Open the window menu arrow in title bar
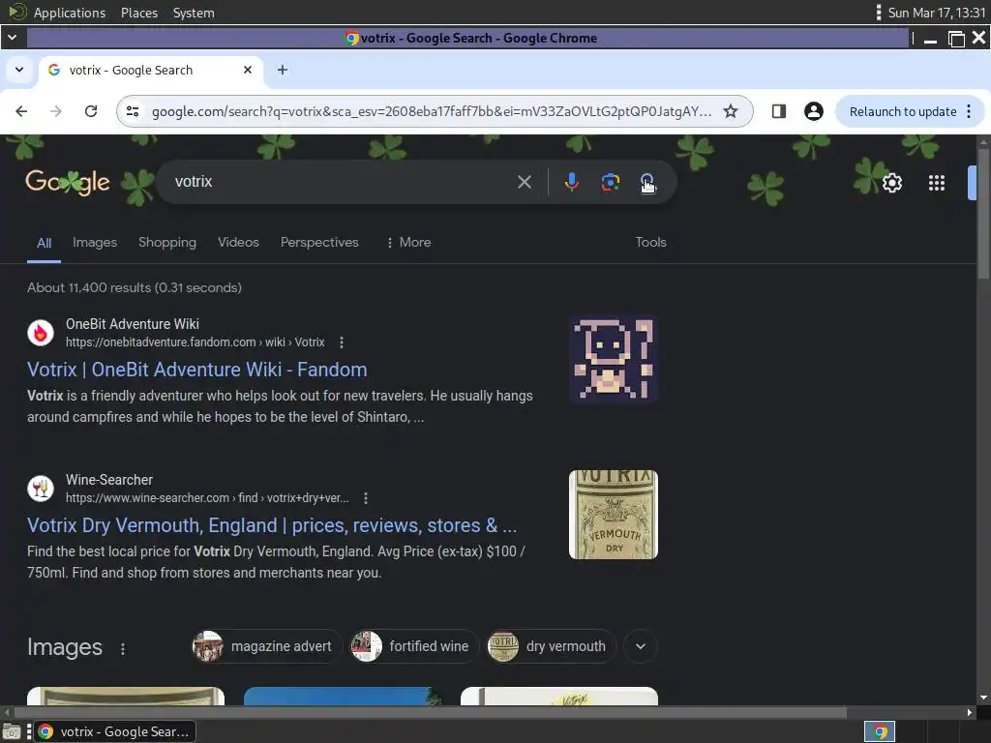 pos(12,38)
